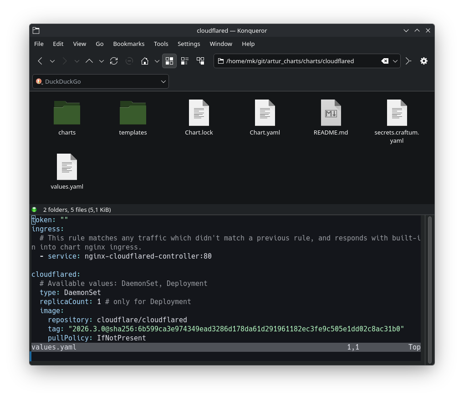This screenshot has width=464, height=400.
Task: Open the forward history dropdown arrow
Action: [x=77, y=61]
